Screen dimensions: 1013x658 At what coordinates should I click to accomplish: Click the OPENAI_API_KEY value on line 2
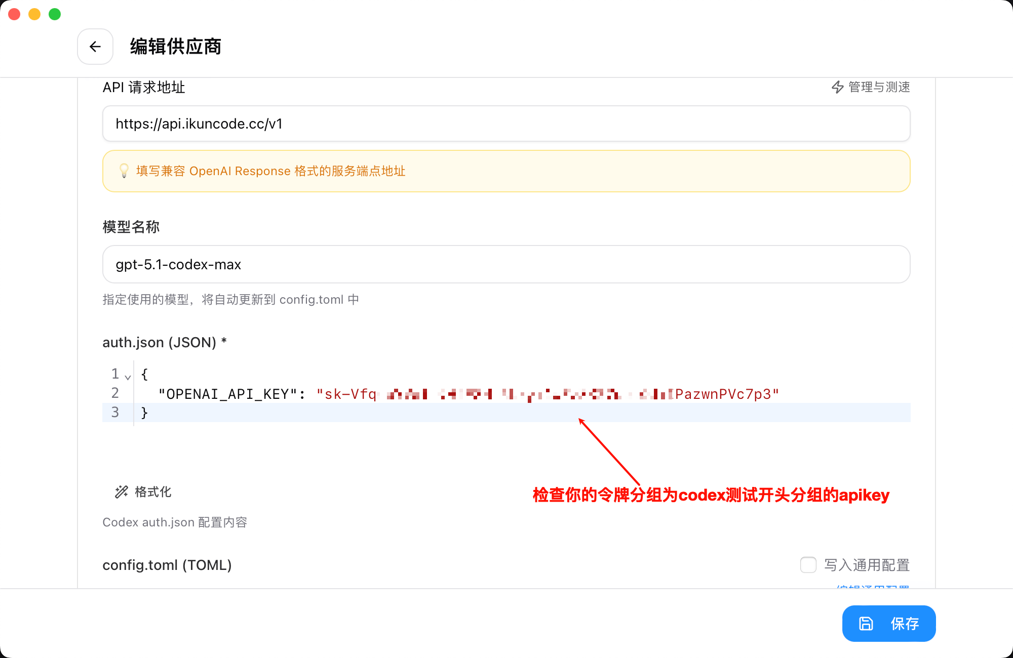pos(547,394)
